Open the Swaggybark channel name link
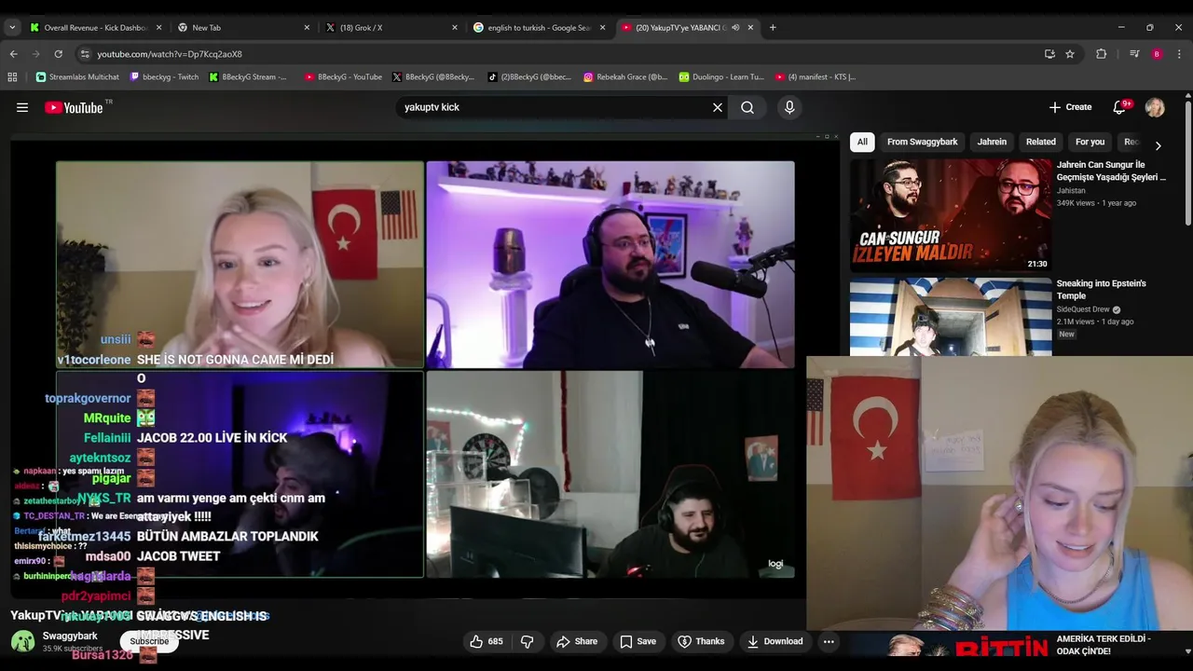 [70, 636]
